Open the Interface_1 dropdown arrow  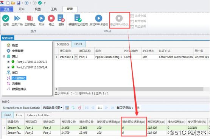pos(76,57)
